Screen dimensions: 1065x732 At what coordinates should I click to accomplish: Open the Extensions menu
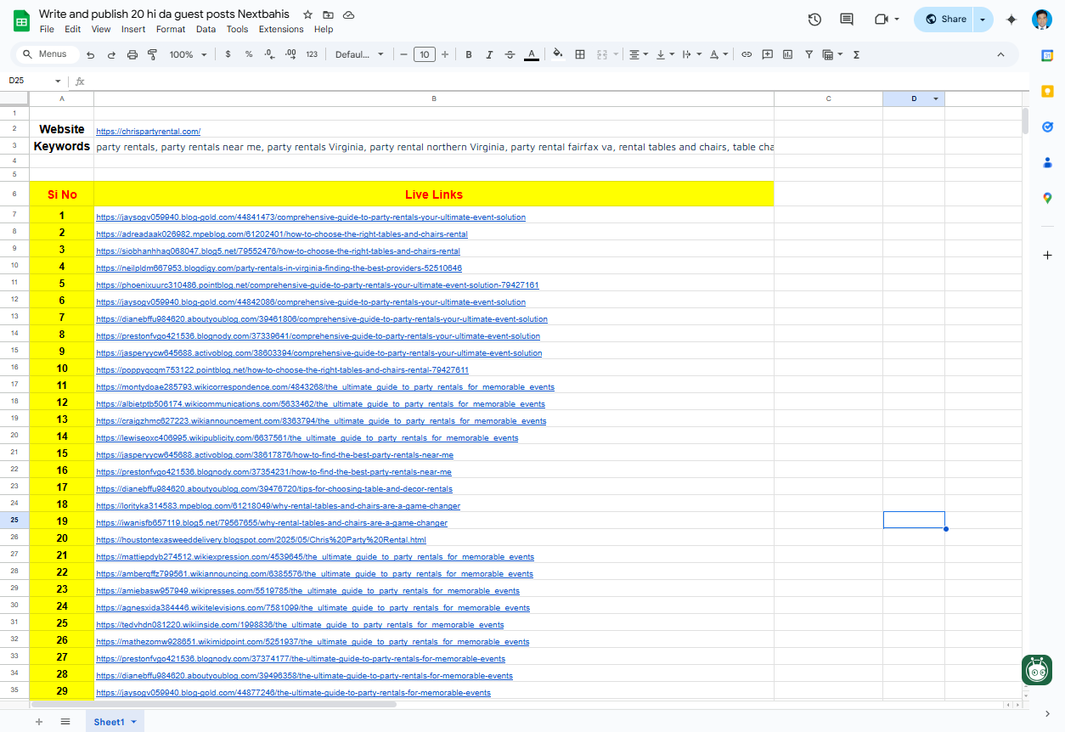280,29
